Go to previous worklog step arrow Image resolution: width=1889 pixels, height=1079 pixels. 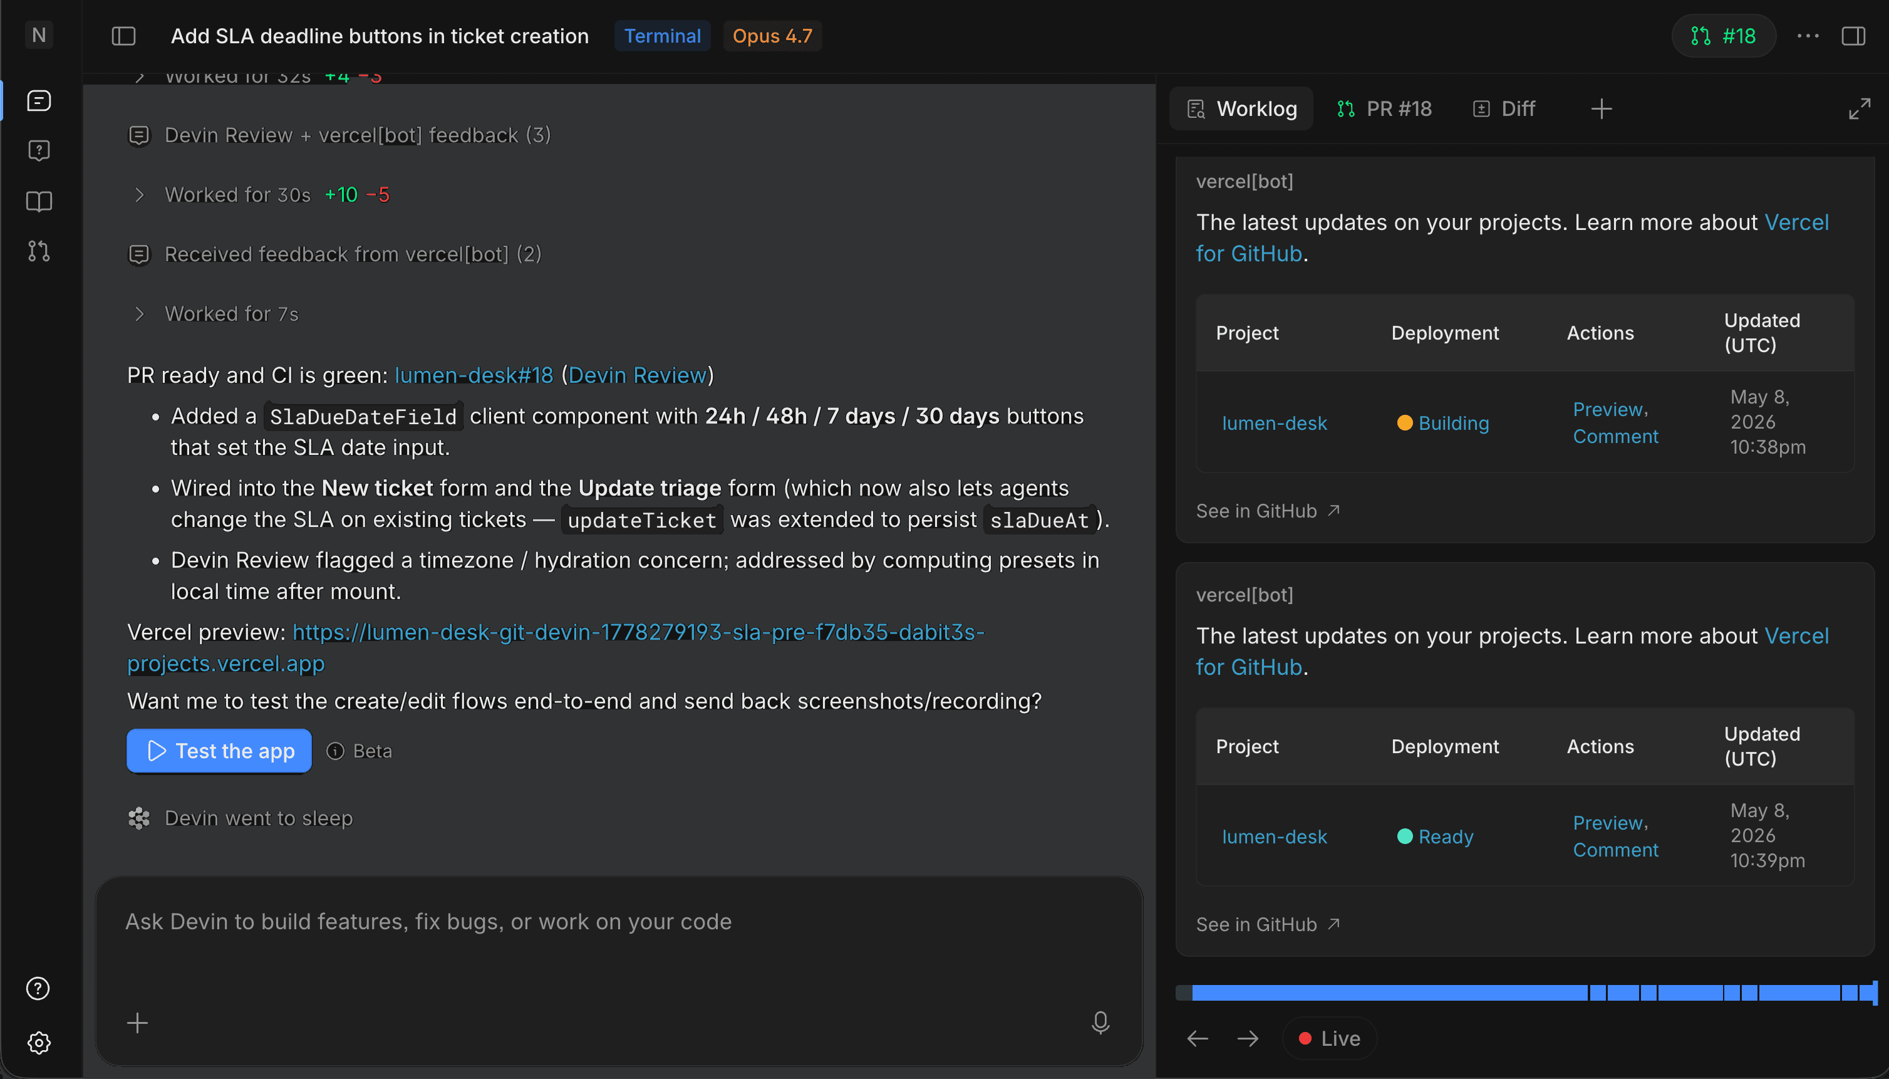click(1198, 1039)
